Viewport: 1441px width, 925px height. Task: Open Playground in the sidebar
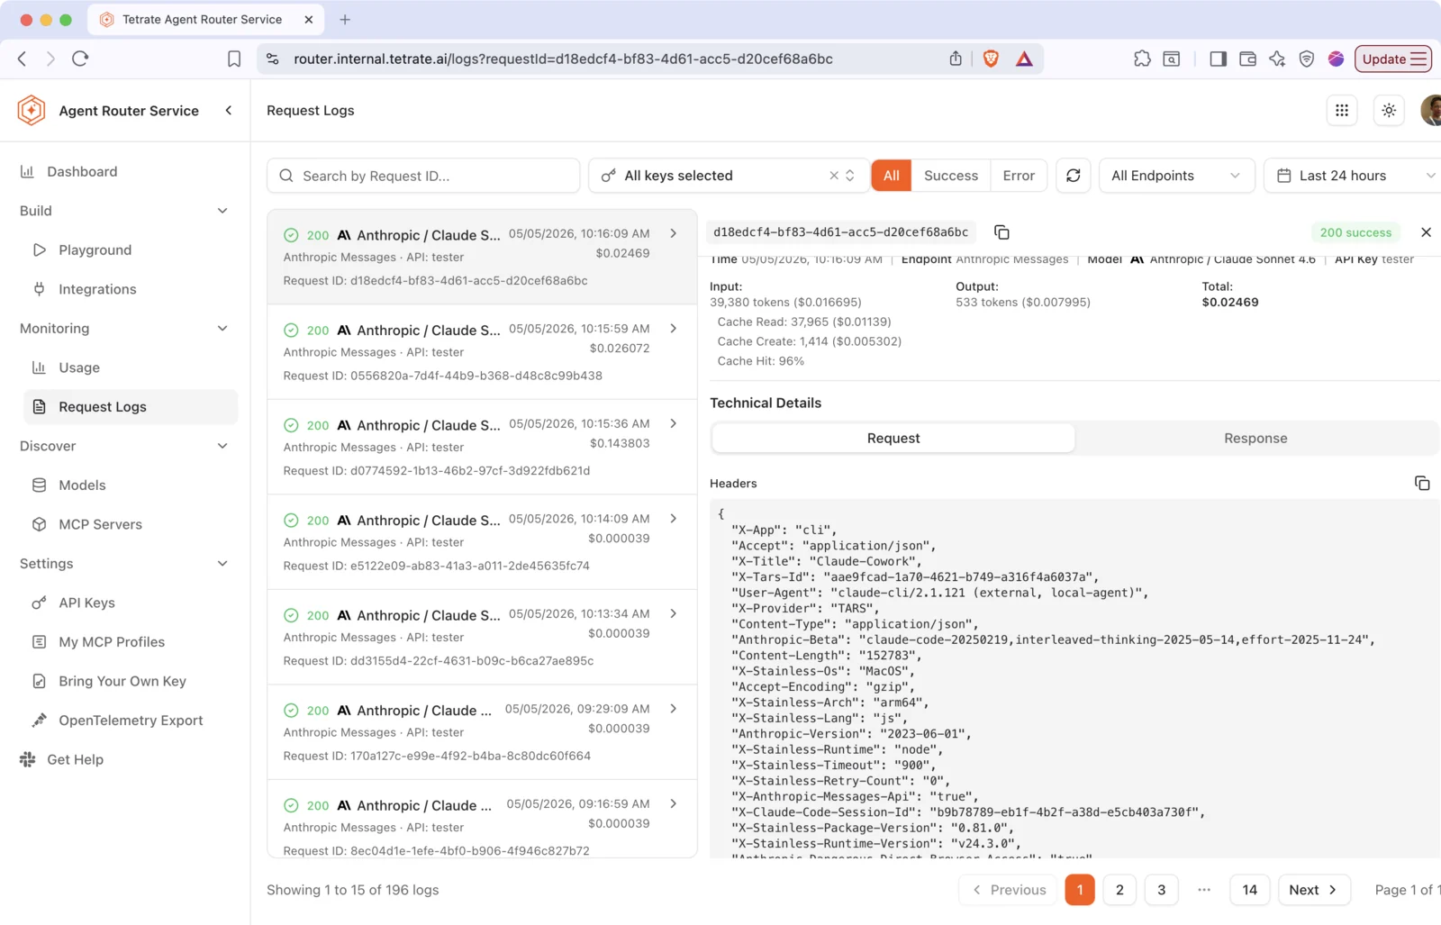(x=95, y=250)
